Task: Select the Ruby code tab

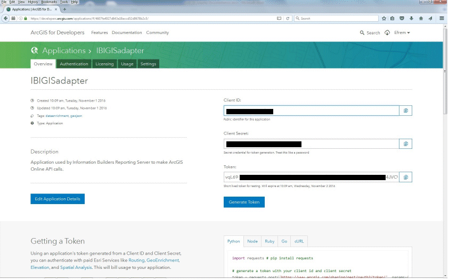Action: pos(270,241)
